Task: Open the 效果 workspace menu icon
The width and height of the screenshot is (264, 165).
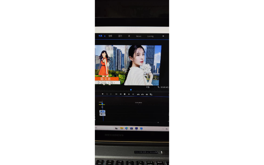Action: pos(105,36)
